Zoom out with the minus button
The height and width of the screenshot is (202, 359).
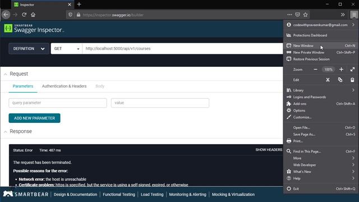pos(315,70)
